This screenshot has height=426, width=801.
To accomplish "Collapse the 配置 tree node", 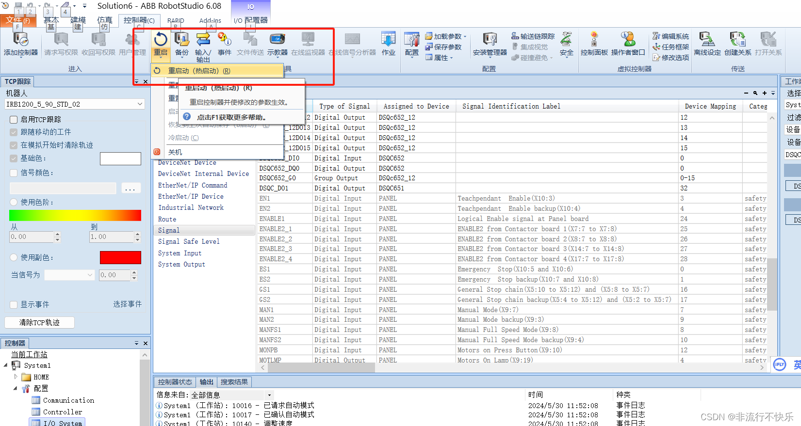I will pos(15,388).
